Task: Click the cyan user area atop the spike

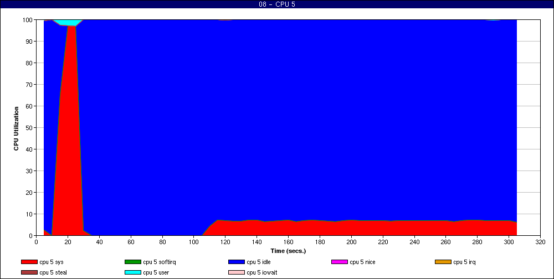Action: point(69,23)
